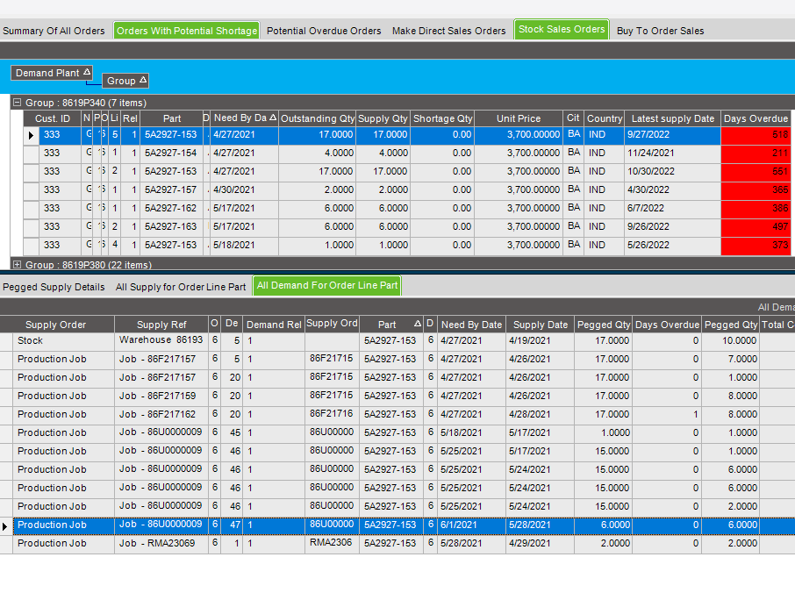Switch to Orders With Potential Shortage tab

coord(187,31)
